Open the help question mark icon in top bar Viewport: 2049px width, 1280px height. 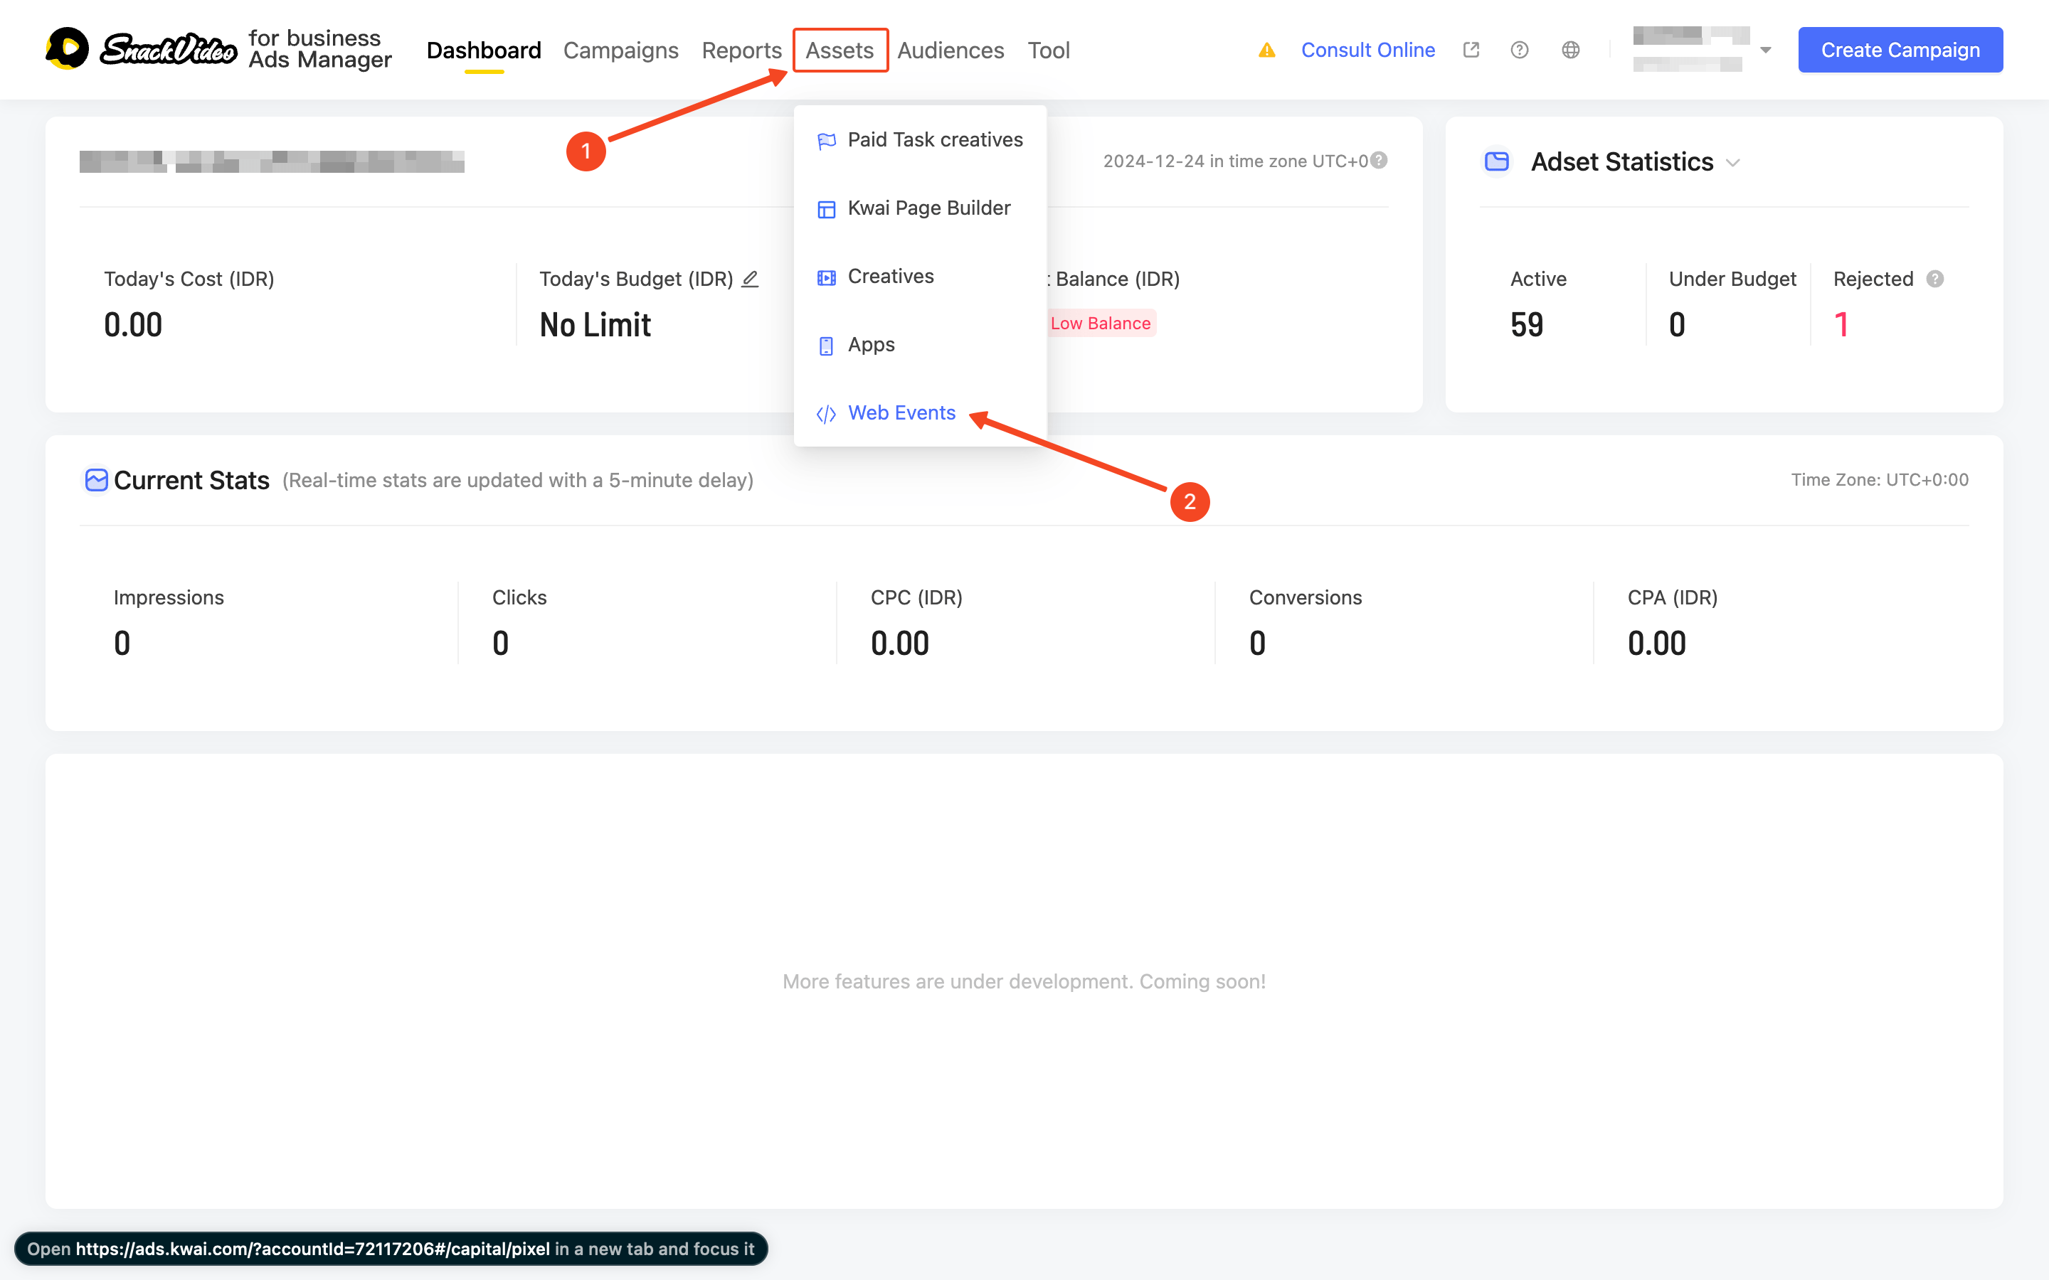point(1520,50)
